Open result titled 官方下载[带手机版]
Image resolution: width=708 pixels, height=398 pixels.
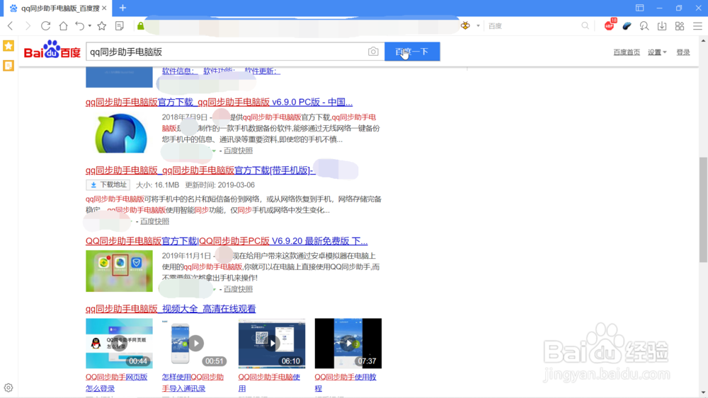click(200, 170)
